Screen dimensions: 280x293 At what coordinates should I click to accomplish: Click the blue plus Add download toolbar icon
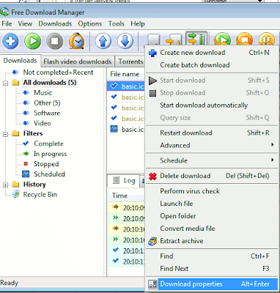pos(10,41)
